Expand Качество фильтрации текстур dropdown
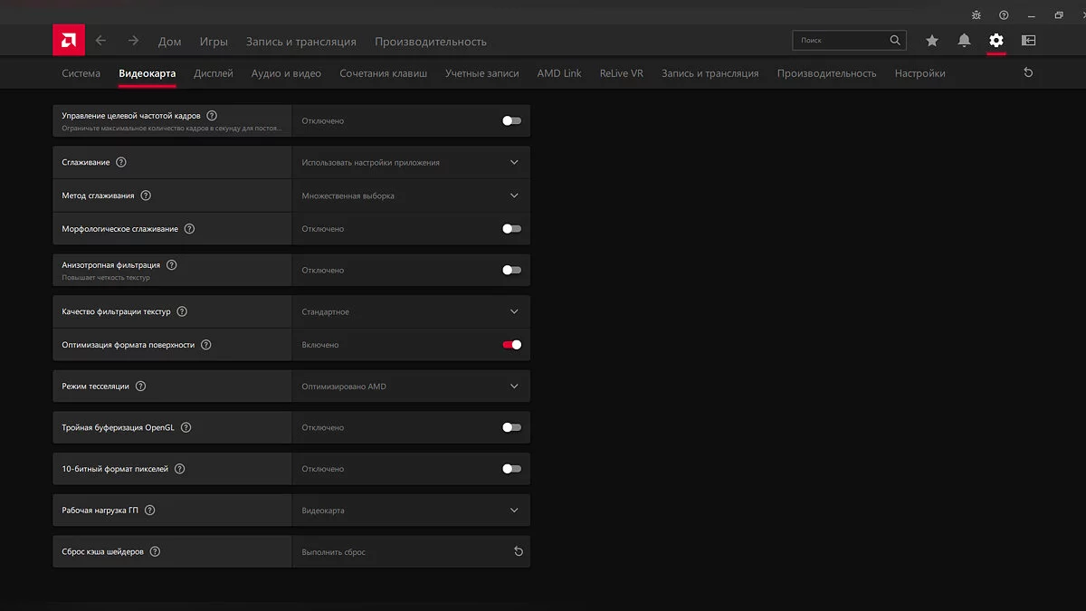Image resolution: width=1086 pixels, height=611 pixels. coord(514,312)
